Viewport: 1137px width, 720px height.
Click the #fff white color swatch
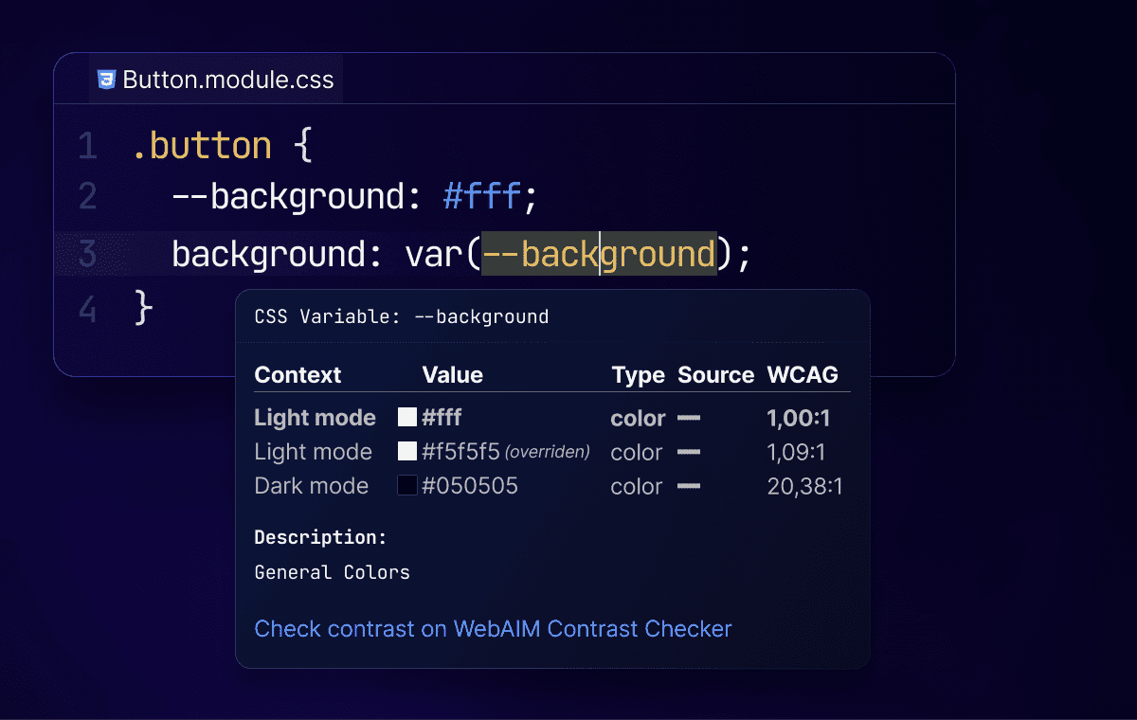point(407,418)
